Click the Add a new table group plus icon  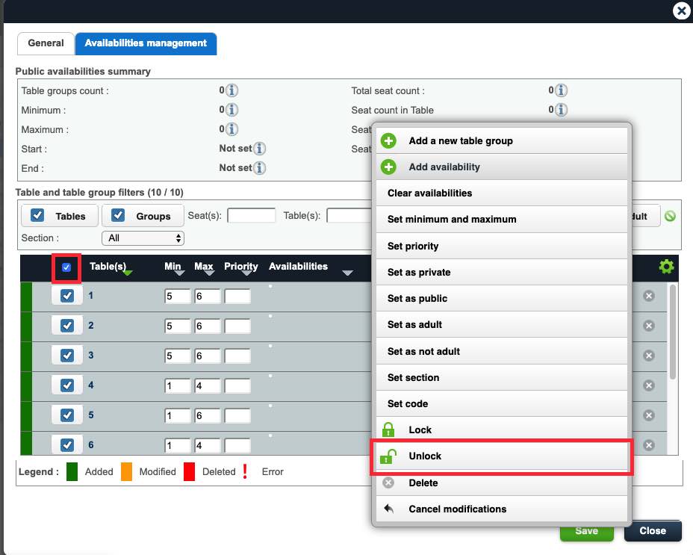pyautogui.click(x=388, y=140)
